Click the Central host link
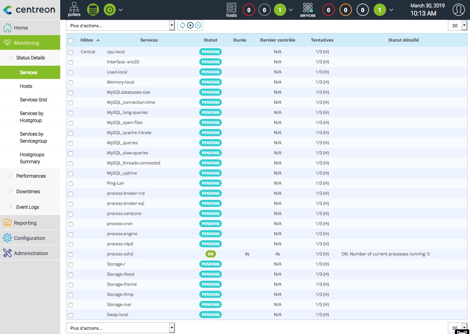470x334 pixels. (88, 52)
